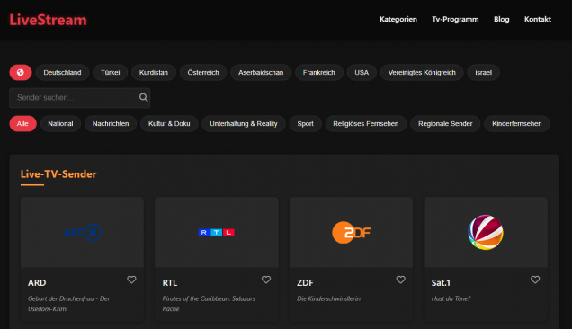Select Religiöses Fernsehen category
The width and height of the screenshot is (572, 329).
click(x=366, y=124)
